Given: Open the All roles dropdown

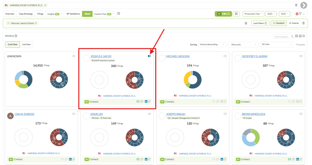Looking at the screenshot, I should pyautogui.click(x=277, y=44).
